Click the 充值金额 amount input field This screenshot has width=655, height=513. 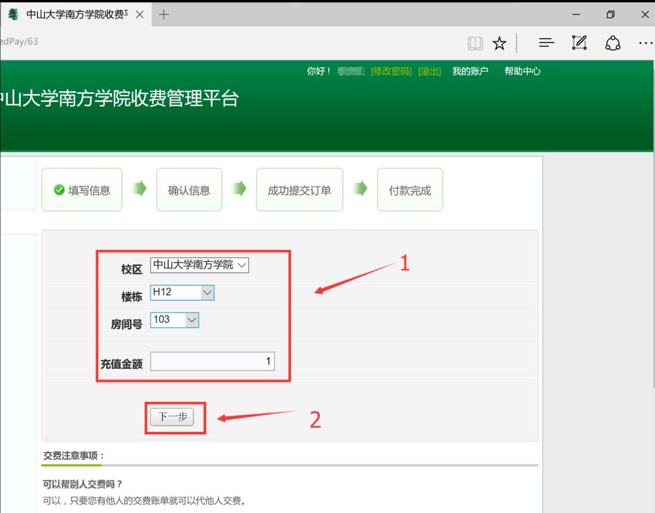212,361
